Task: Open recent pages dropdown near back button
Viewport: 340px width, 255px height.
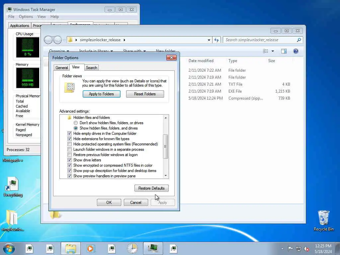Action: coord(64,40)
